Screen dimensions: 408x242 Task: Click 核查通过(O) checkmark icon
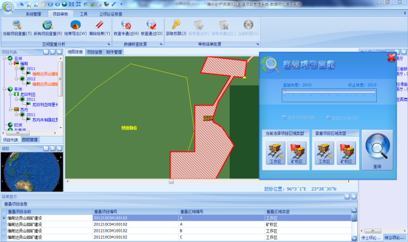click(x=152, y=25)
